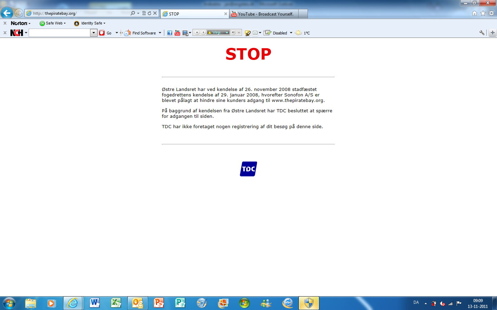Close the STOP tab
The height and width of the screenshot is (310, 497).
(x=226, y=14)
